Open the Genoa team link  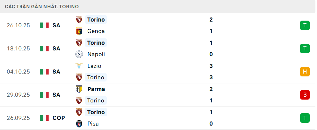[96, 31]
